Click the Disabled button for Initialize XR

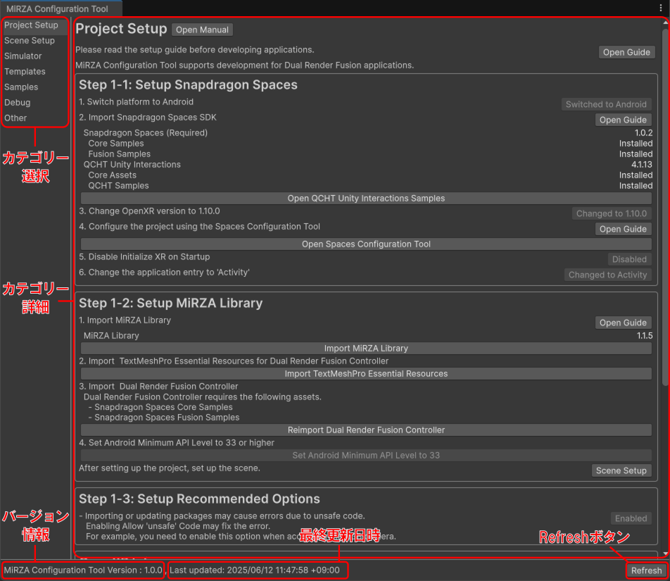pyautogui.click(x=629, y=259)
